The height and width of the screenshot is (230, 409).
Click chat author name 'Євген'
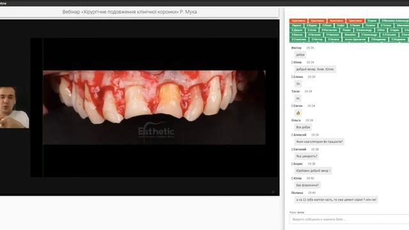coord(298,105)
